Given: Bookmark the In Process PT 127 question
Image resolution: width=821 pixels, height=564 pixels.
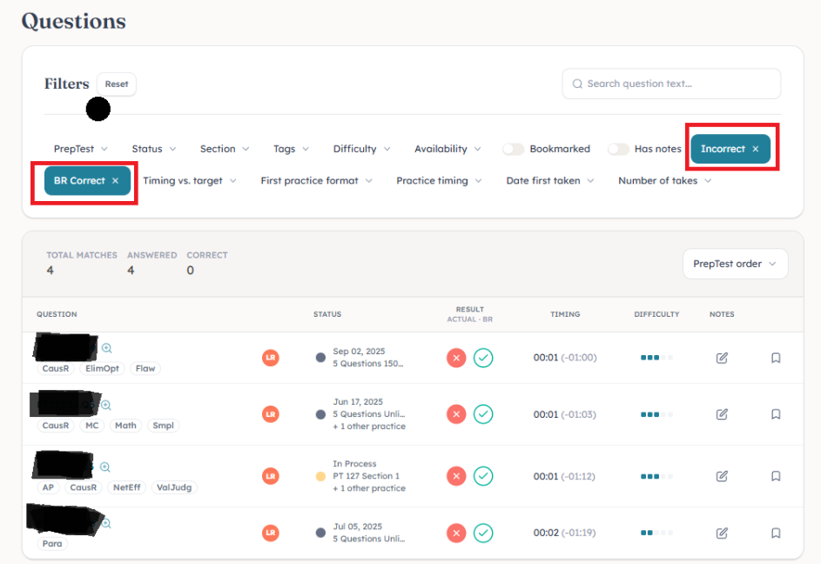Looking at the screenshot, I should coord(776,476).
